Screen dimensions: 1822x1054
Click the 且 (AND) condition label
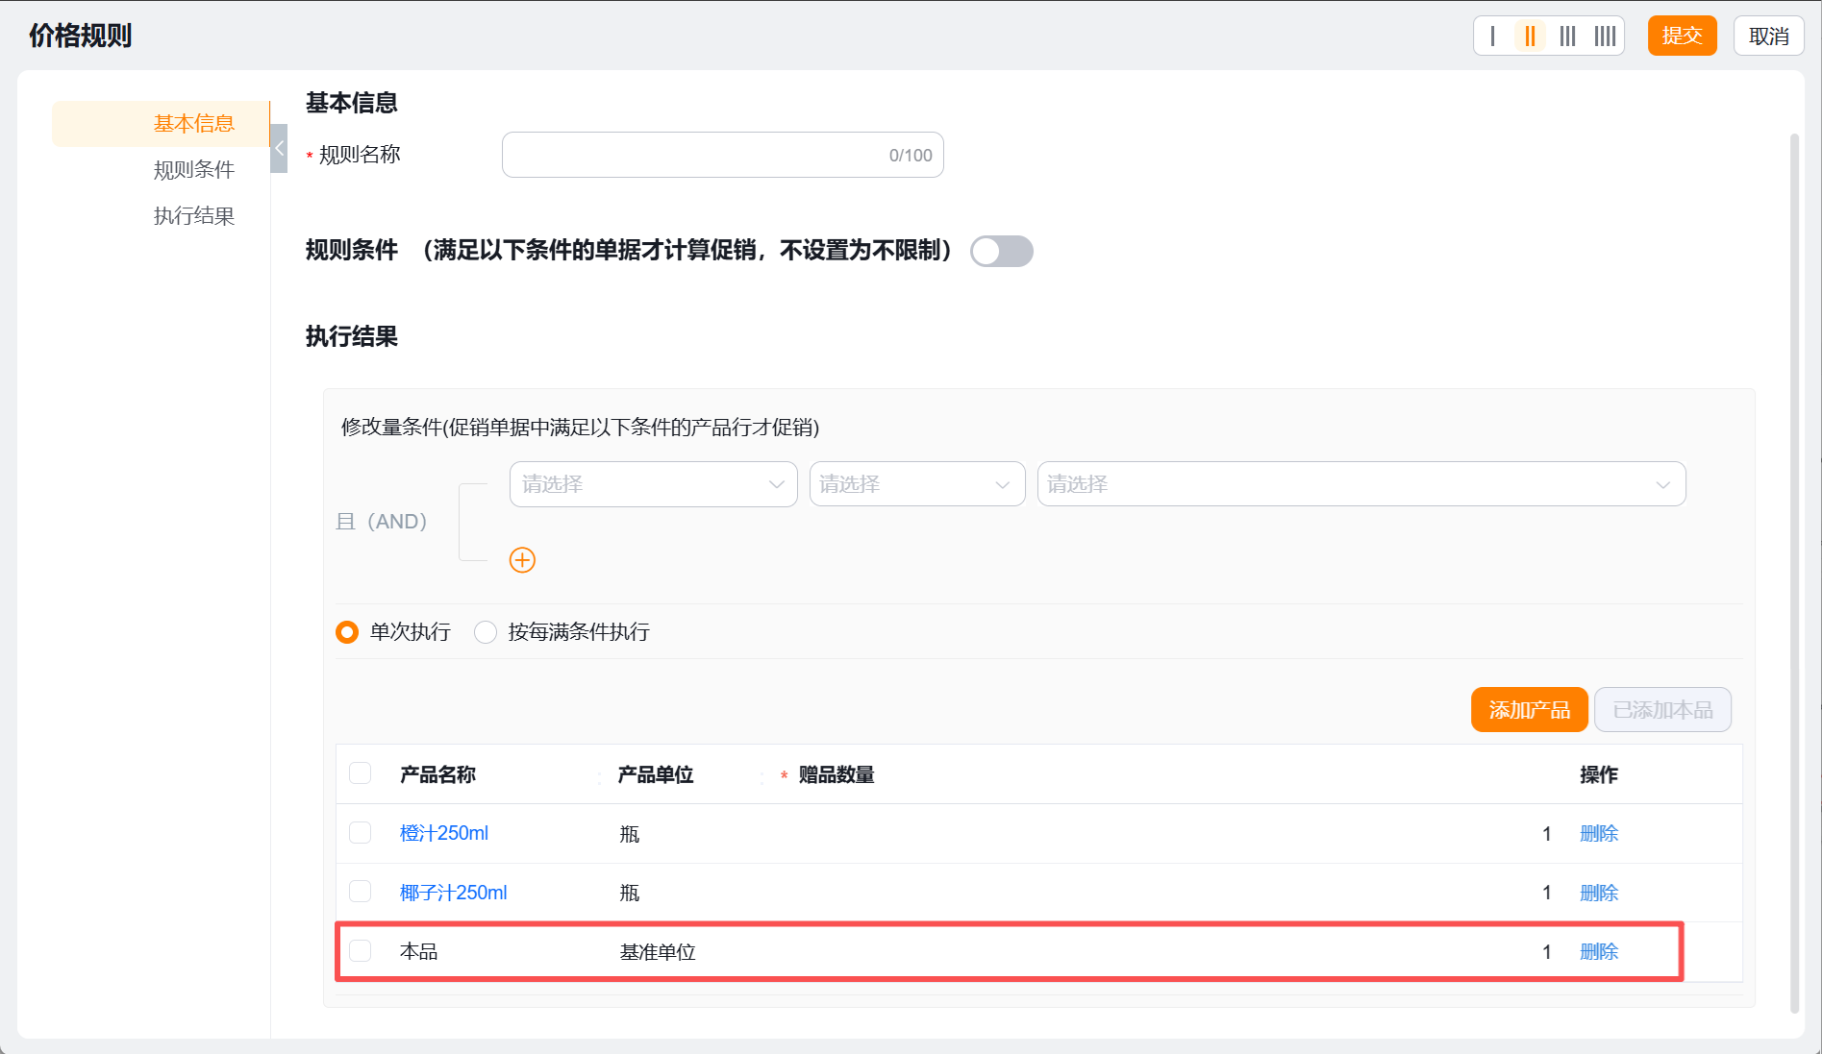[x=381, y=522]
